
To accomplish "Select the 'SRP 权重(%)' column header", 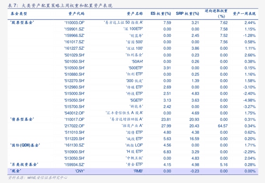I will pos(187,14).
